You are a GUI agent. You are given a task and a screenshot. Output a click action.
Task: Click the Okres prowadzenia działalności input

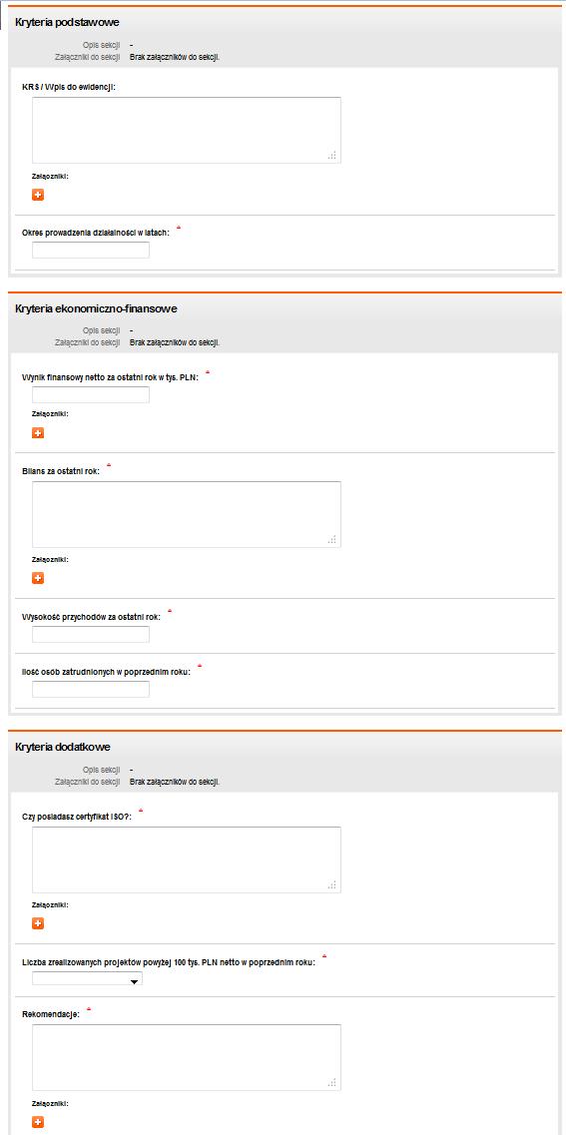click(91, 250)
